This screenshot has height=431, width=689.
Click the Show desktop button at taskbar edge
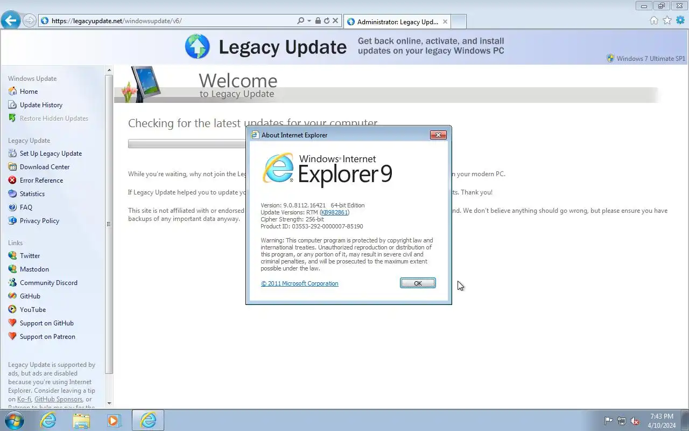coord(685,420)
